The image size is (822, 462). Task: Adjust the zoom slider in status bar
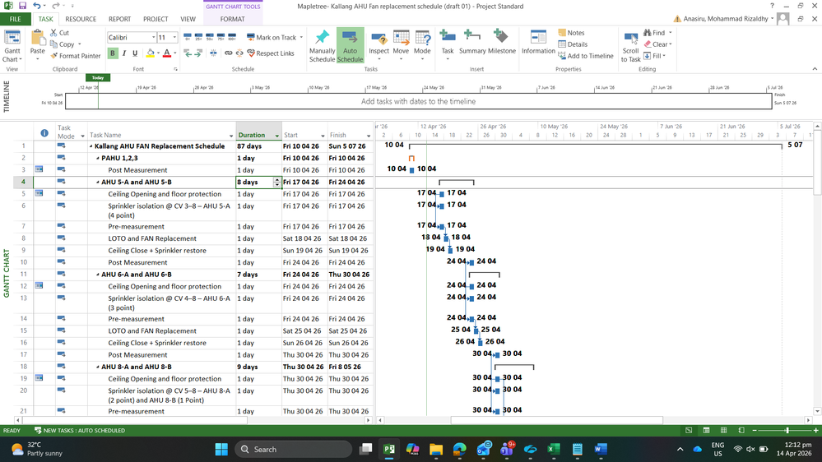[787, 430]
